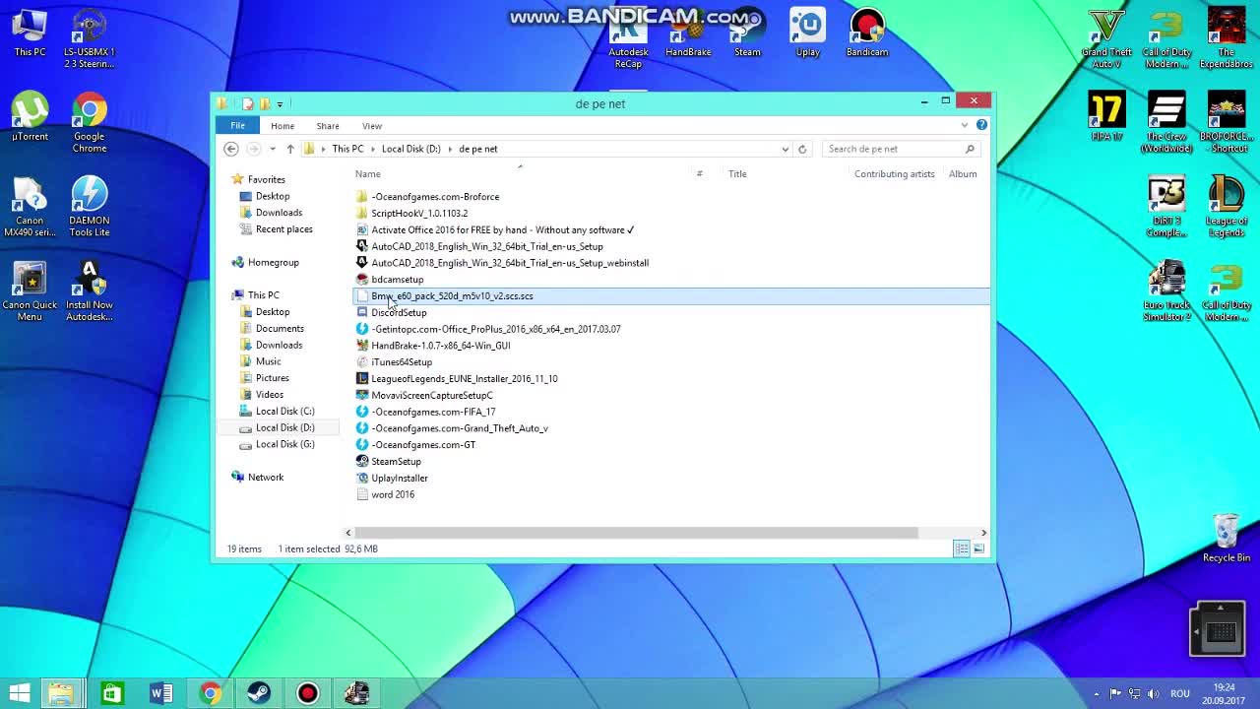Open the Share ribbon tab
This screenshot has width=1260, height=709.
click(x=328, y=126)
